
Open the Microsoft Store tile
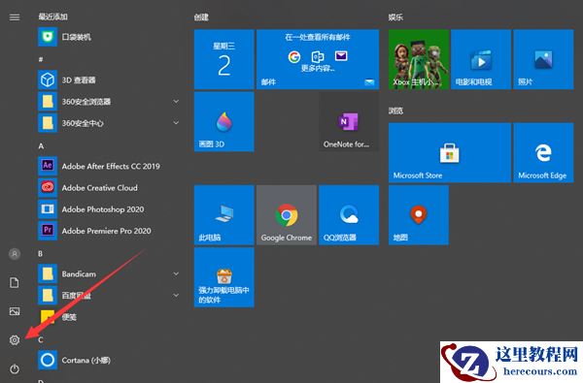[x=450, y=152]
